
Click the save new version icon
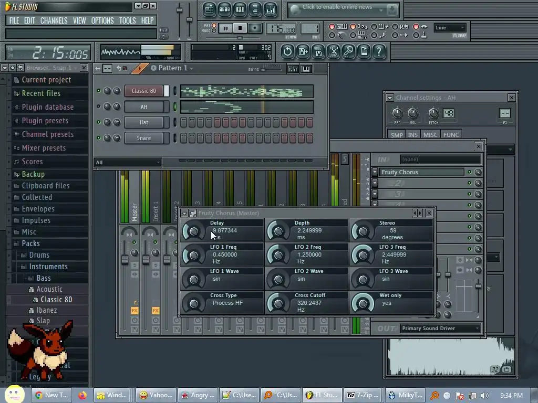tap(303, 52)
